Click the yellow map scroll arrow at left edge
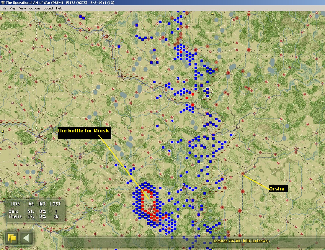Viewport: 325px width, 250px height. (2, 131)
